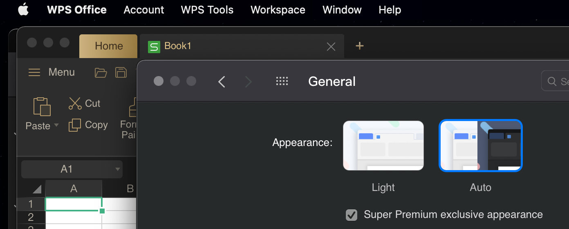Select the Auto appearance option
This screenshot has width=569, height=229.
pyautogui.click(x=480, y=146)
